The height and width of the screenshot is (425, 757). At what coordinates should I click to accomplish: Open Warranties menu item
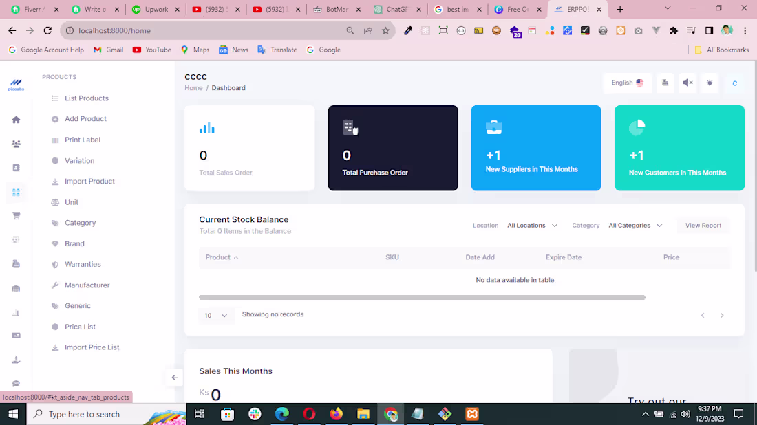tap(83, 264)
